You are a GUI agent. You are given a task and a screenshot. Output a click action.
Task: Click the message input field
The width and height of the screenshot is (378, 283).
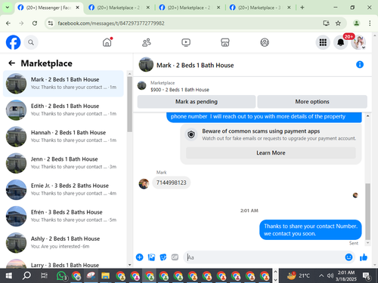tap(265, 257)
